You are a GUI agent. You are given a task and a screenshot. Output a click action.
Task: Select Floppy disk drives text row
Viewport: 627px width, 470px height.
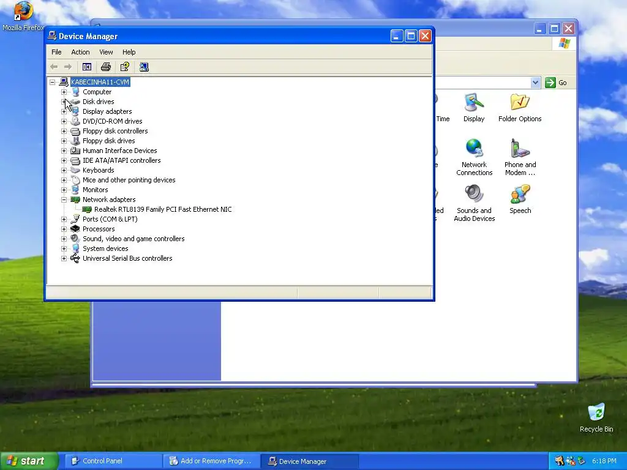point(109,141)
